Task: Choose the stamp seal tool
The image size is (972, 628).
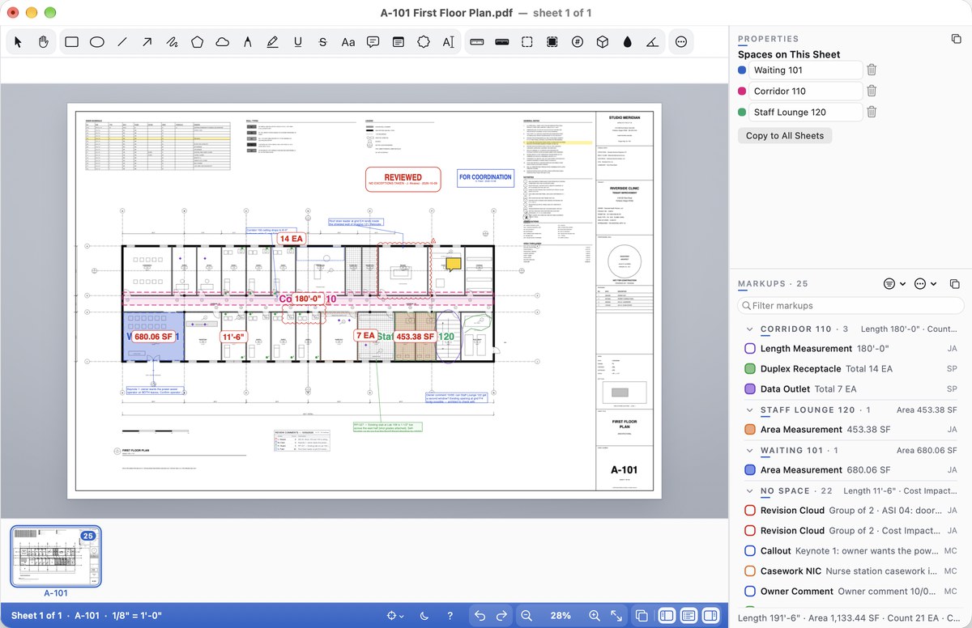Action: pyautogui.click(x=423, y=42)
